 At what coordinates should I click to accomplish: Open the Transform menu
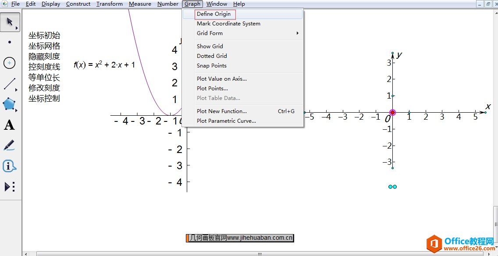coord(110,4)
